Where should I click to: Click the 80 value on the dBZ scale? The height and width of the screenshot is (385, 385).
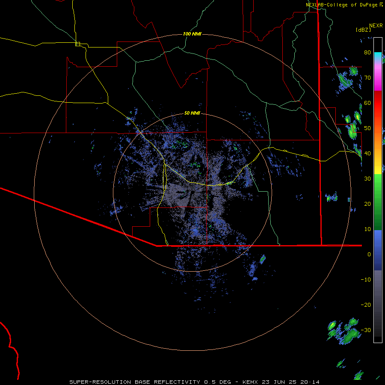pos(367,53)
